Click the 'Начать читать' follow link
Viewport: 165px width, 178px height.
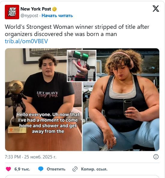point(57,16)
